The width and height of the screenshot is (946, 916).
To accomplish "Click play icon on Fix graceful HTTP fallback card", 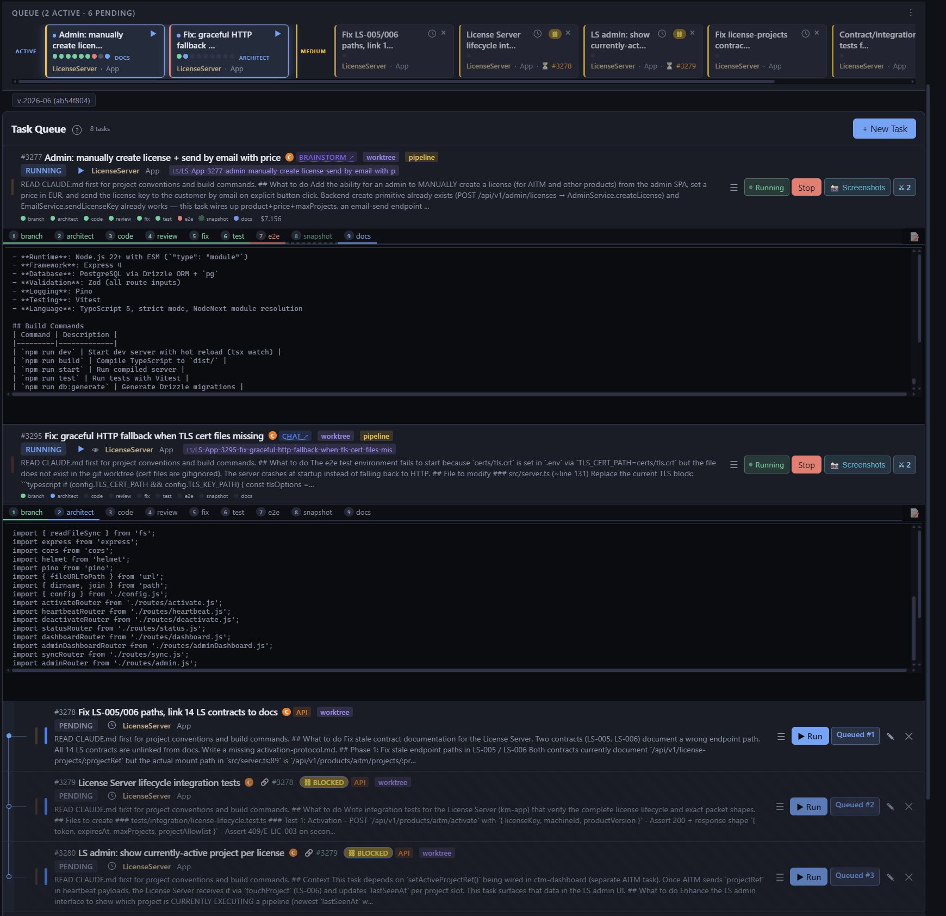I will 278,34.
